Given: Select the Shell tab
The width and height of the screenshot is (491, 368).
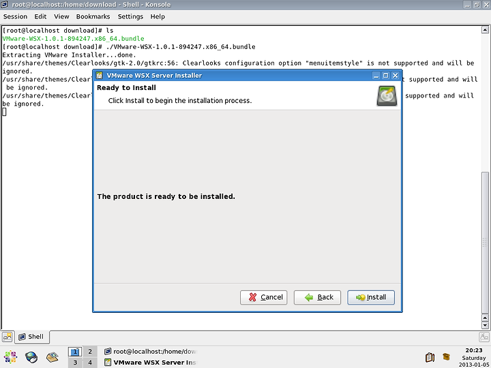Looking at the screenshot, I should (31, 337).
